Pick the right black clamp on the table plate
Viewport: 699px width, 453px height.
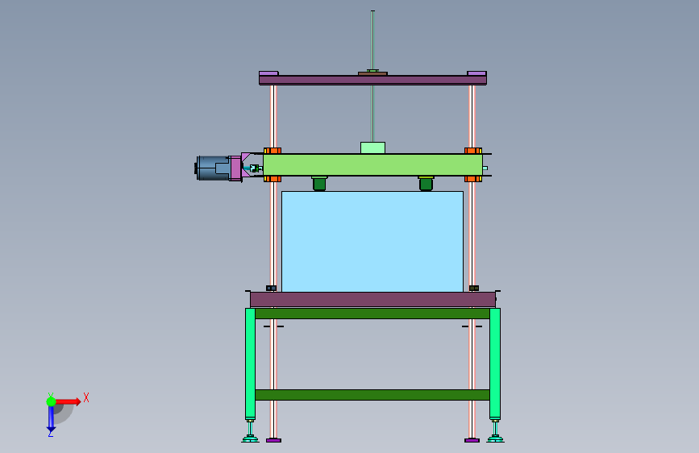pyautogui.click(x=474, y=288)
